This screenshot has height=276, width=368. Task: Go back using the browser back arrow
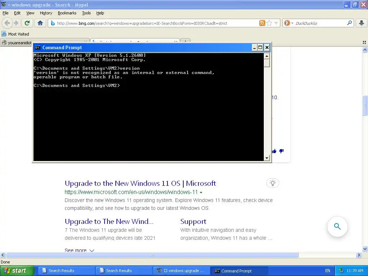(x=7, y=23)
